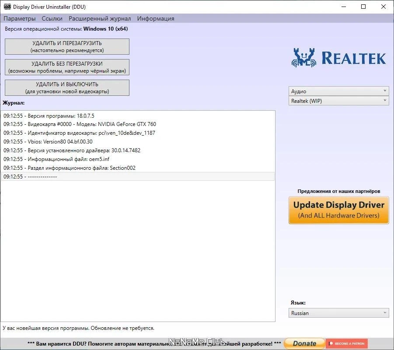Select log line with NVIDIA GeForce GTX 760

[138, 124]
